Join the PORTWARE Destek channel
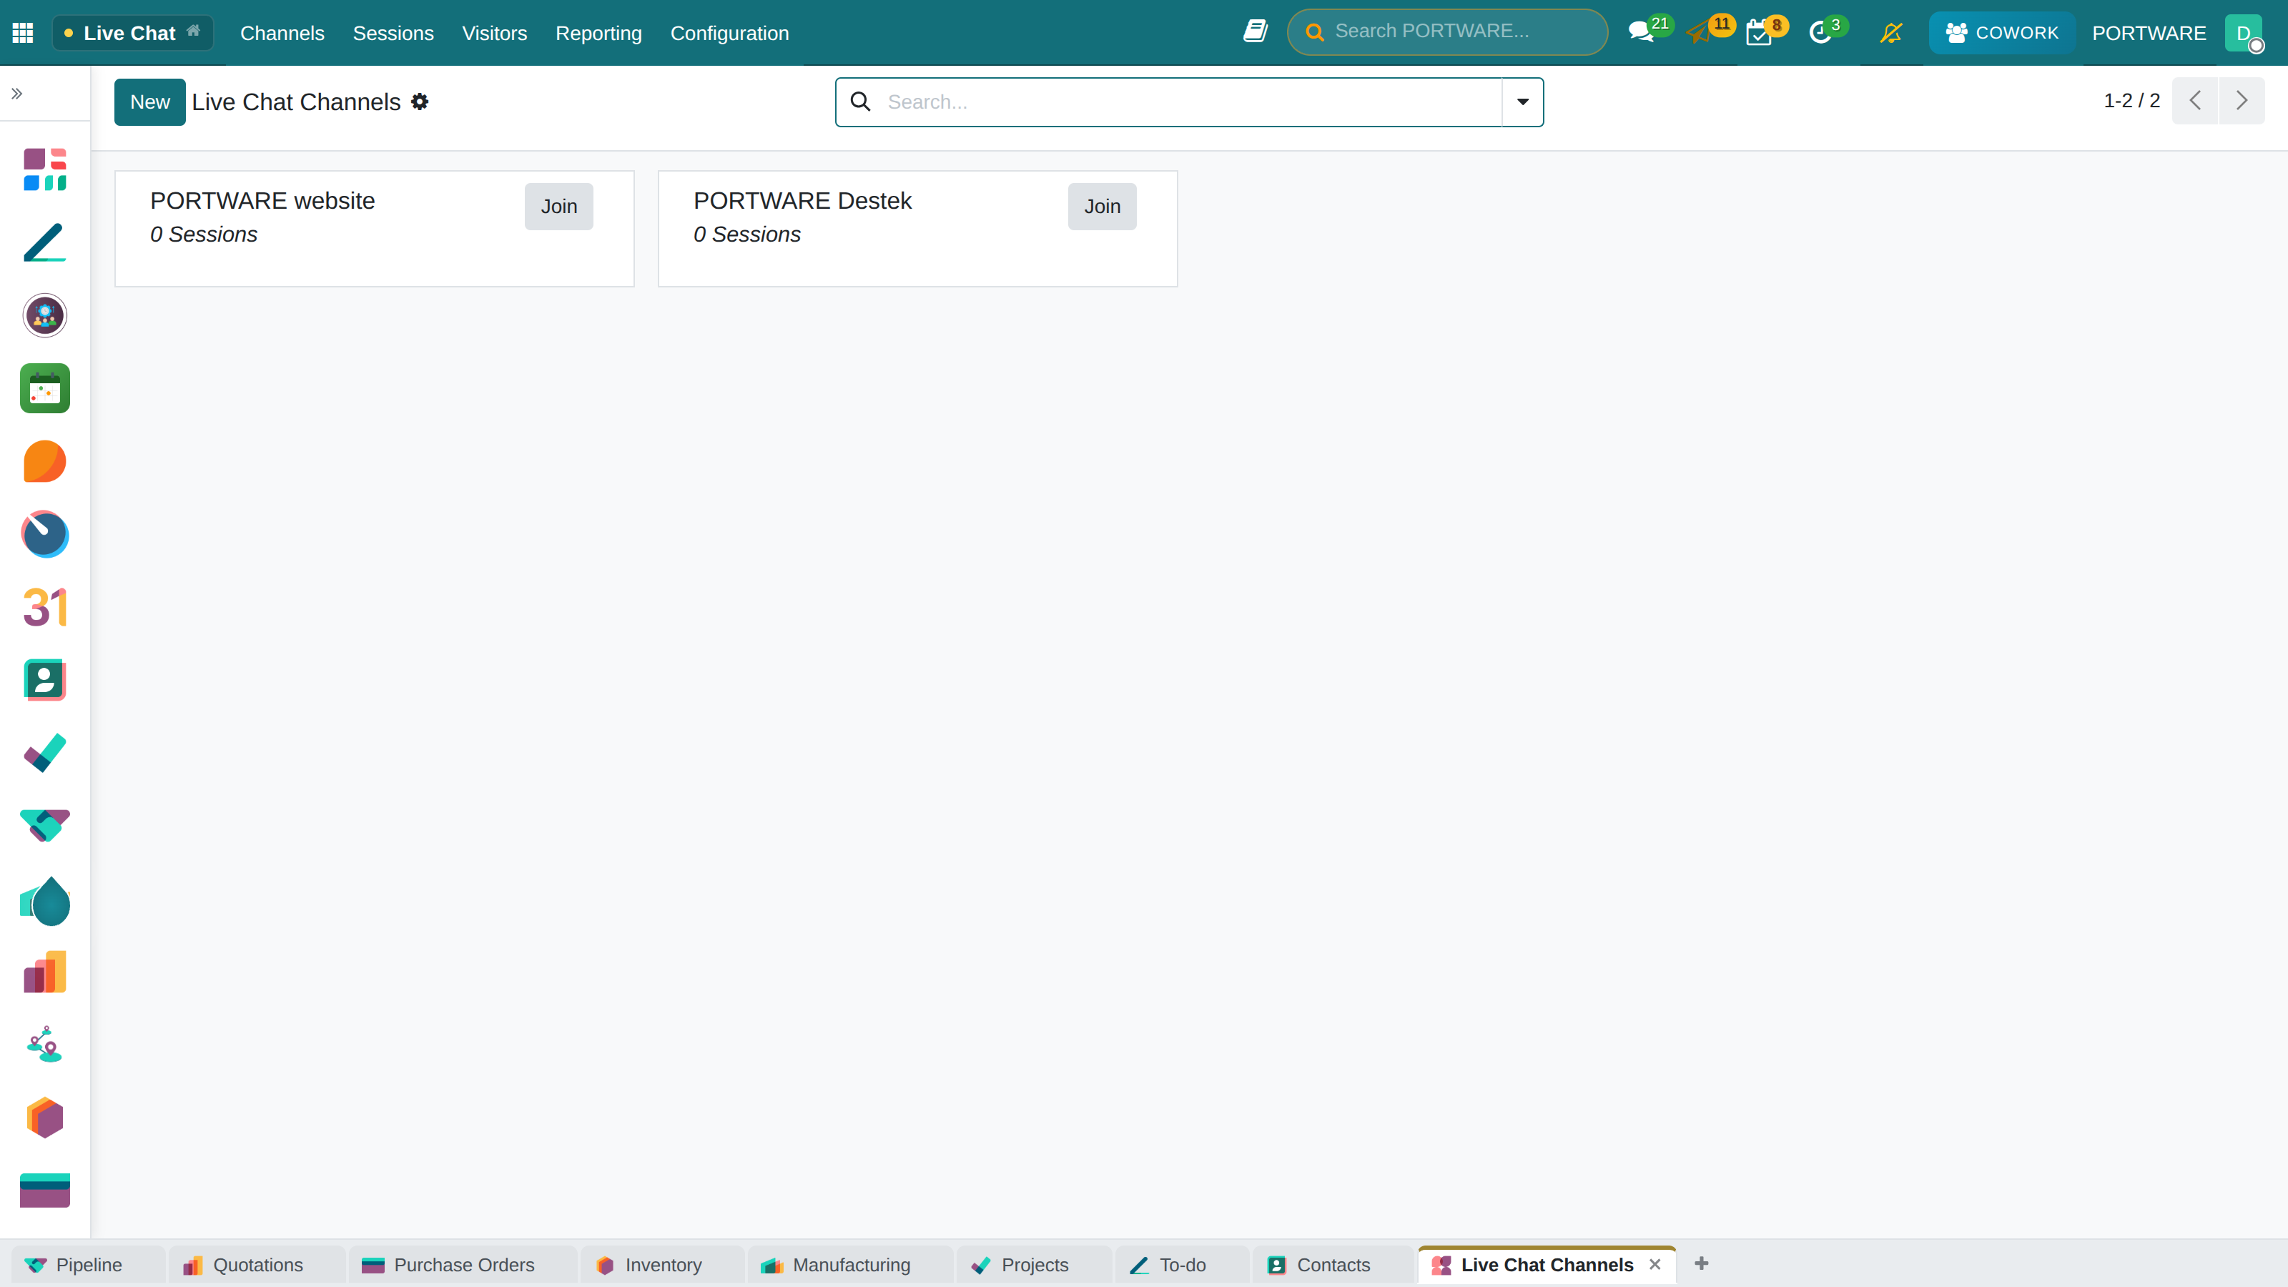Screen dimensions: 2288x1287 point(1103,206)
